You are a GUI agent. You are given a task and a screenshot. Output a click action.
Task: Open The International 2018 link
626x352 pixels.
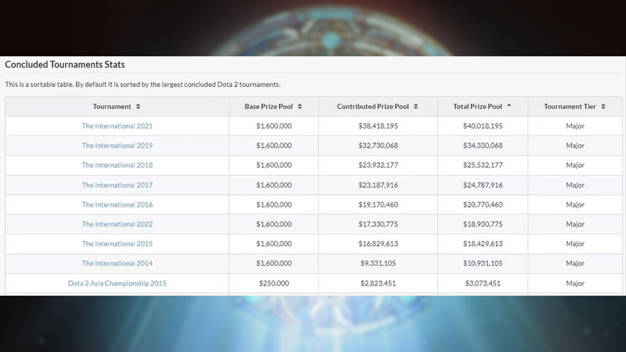click(117, 165)
